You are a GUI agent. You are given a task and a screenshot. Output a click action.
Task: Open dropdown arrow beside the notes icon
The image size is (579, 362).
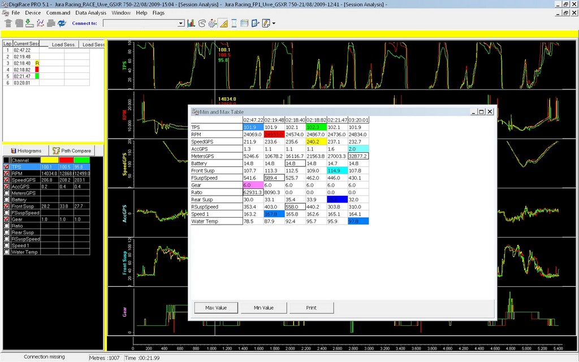point(274,23)
